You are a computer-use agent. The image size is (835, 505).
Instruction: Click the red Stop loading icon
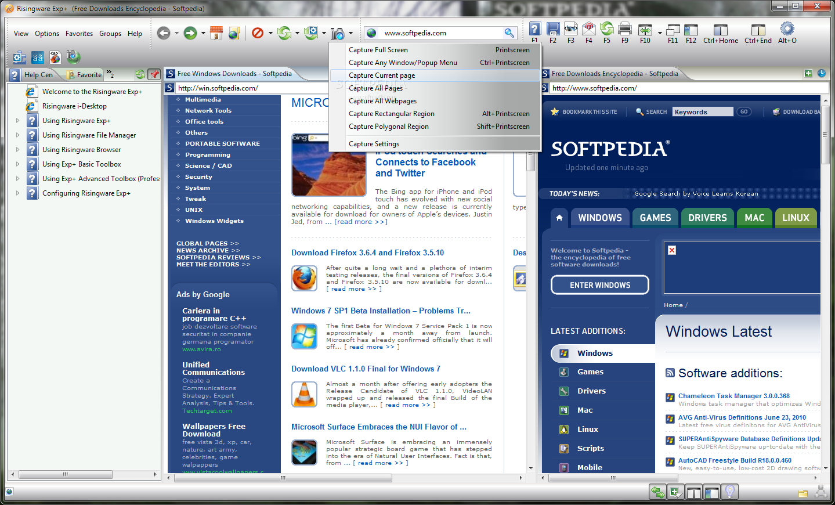pyautogui.click(x=258, y=33)
